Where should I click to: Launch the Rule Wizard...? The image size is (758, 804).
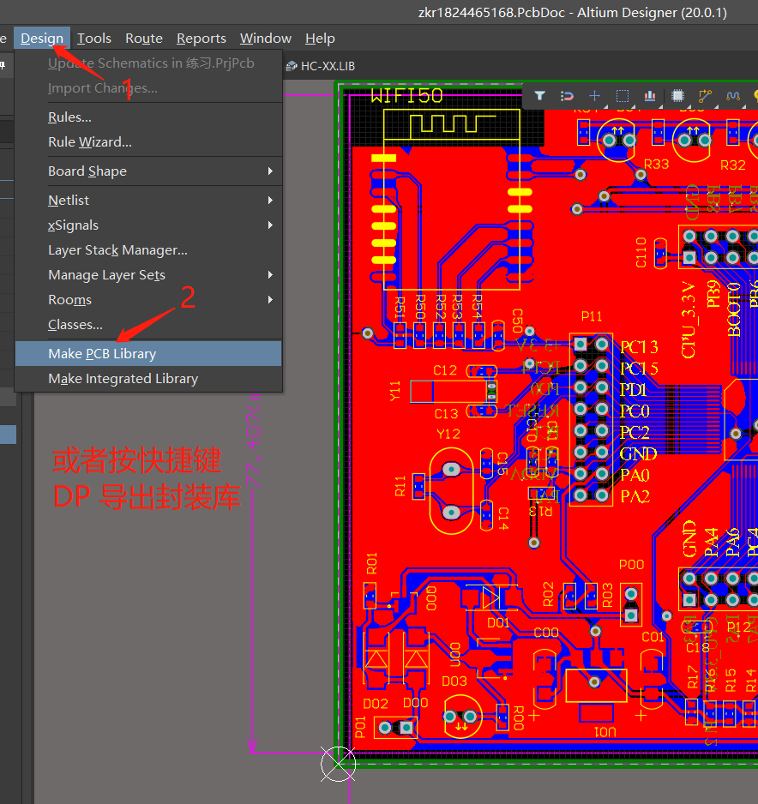tap(148, 142)
